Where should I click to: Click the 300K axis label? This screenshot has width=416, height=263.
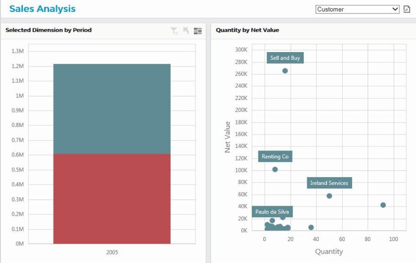[x=241, y=49]
